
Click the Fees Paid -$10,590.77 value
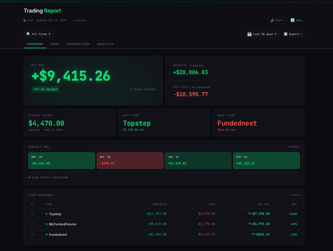[x=190, y=94]
